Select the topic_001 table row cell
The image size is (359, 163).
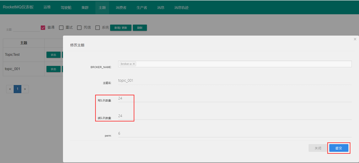coord(24,69)
